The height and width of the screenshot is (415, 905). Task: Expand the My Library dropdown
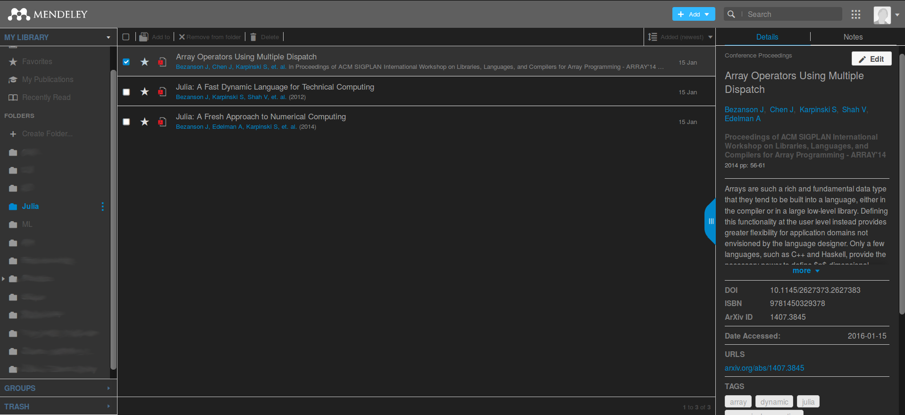pyautogui.click(x=109, y=37)
